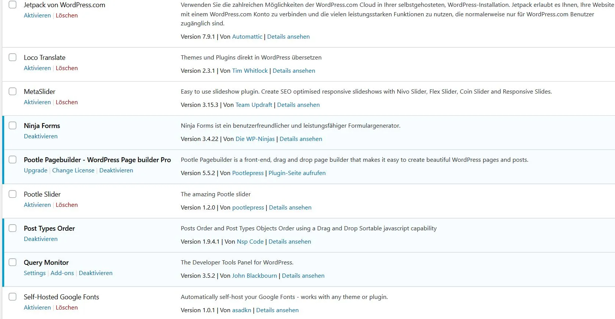Select the Loco Translate plugin checkbox
The image size is (615, 319).
pos(13,57)
